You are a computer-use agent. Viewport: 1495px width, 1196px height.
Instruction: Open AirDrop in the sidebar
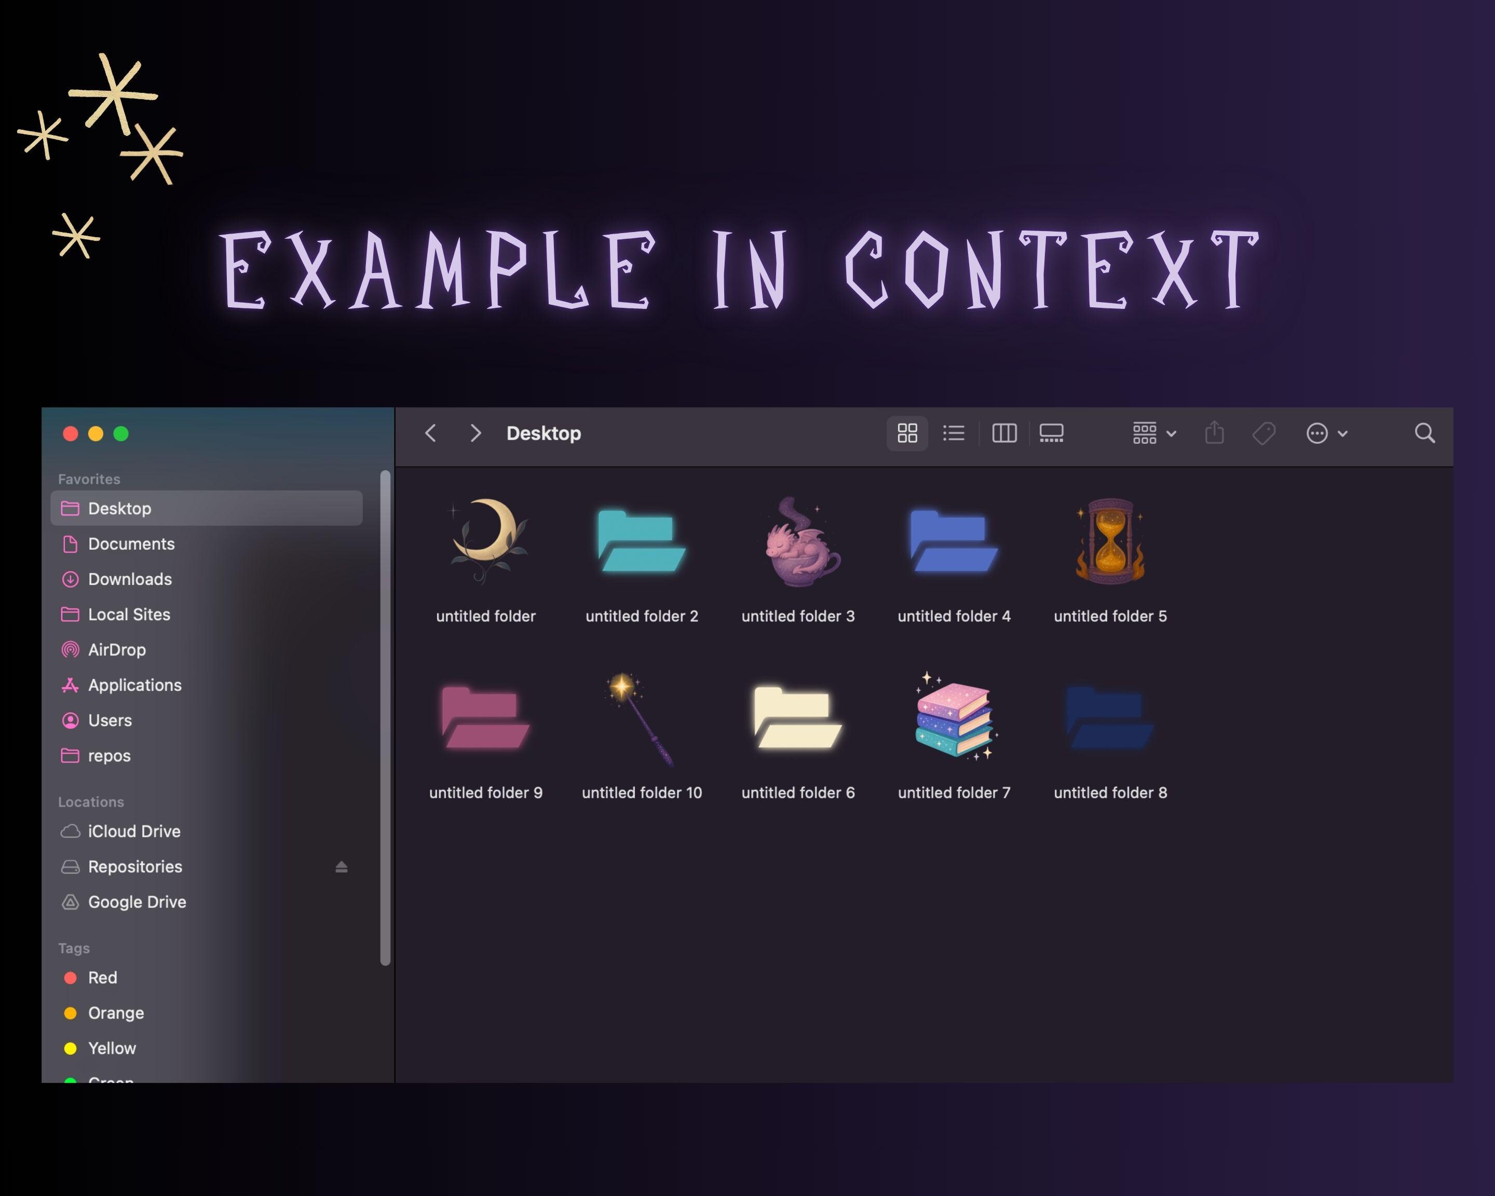pyautogui.click(x=207, y=650)
